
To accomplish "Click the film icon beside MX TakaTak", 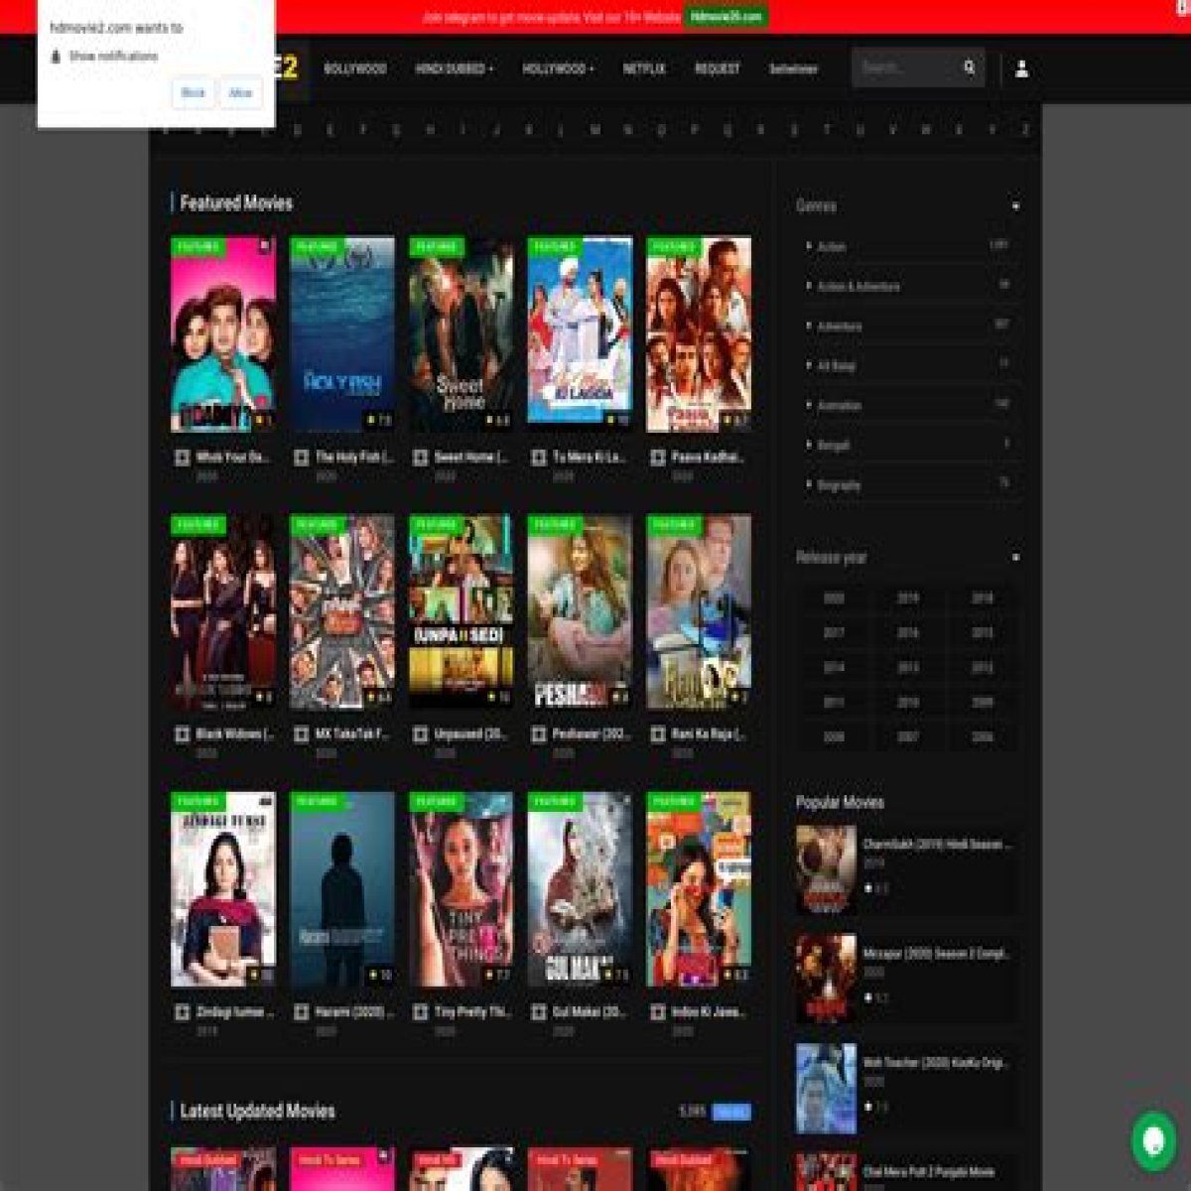I will (301, 734).
